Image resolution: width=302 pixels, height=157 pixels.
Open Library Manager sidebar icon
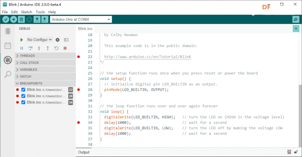coord(8,45)
